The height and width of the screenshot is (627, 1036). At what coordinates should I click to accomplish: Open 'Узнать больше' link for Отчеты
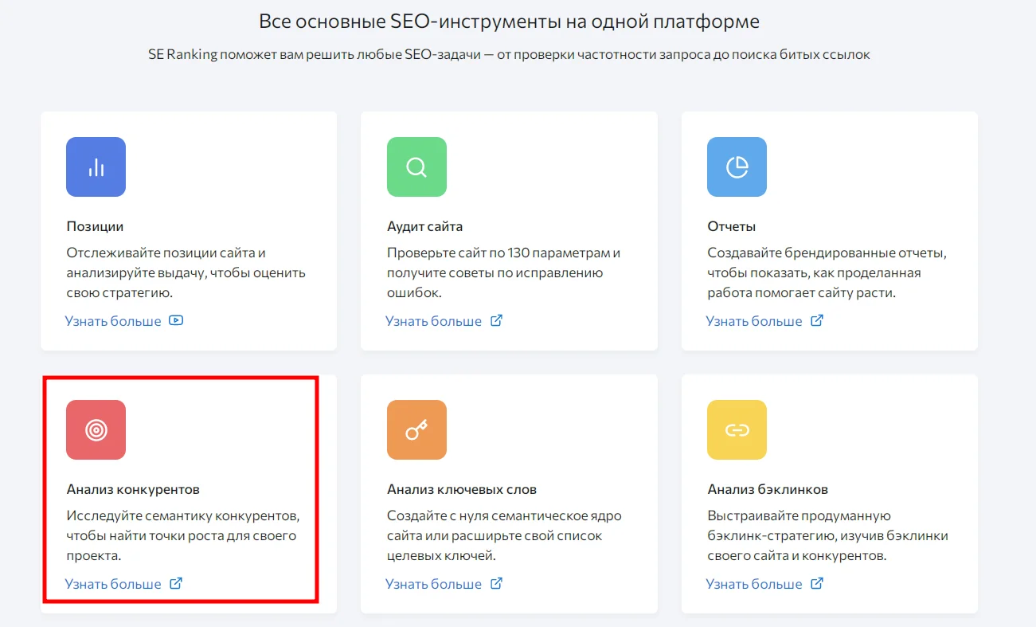754,321
